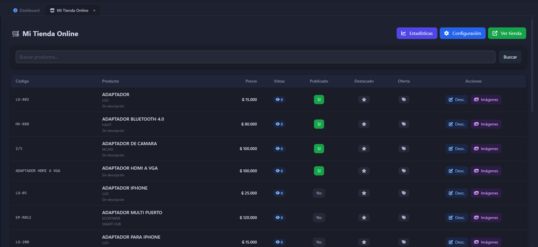Click the offer tag for ADAPTADOR PARA IPHONE
The width and height of the screenshot is (538, 247).
point(404,242)
